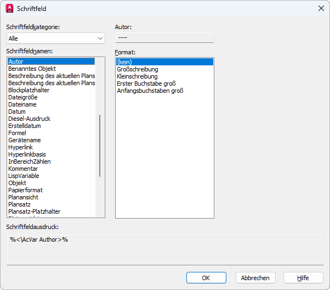
Task: Choose Kleinschreibung format option
Action: click(x=138, y=76)
